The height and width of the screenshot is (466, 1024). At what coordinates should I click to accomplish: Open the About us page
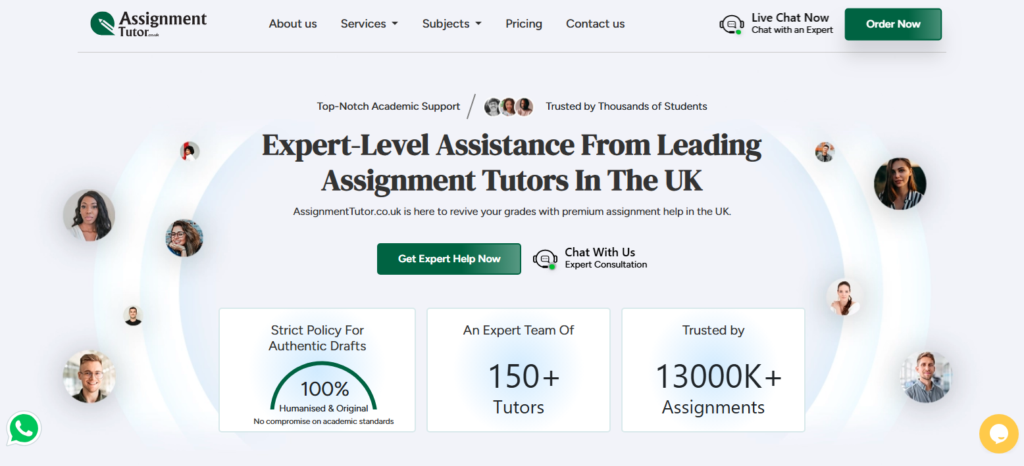click(x=292, y=24)
